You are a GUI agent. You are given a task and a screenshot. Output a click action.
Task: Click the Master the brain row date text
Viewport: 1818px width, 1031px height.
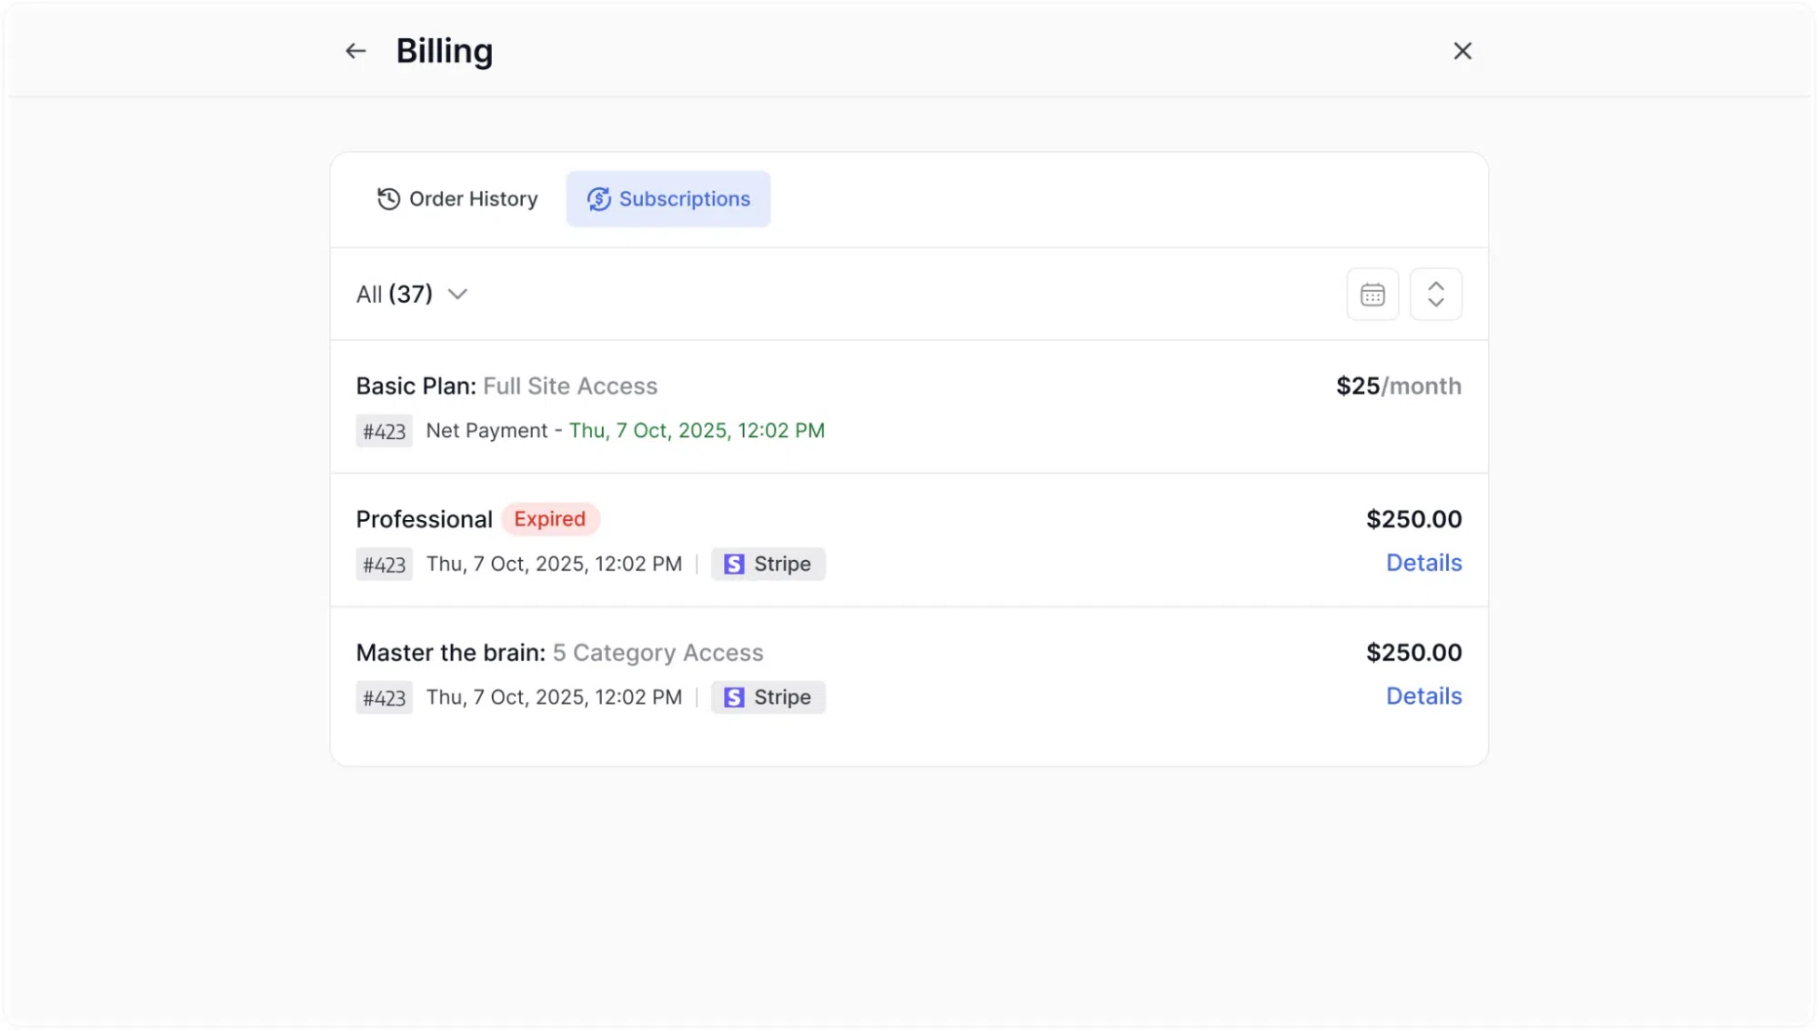[x=554, y=697]
